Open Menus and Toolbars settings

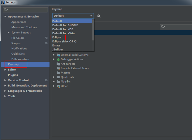(24, 27)
